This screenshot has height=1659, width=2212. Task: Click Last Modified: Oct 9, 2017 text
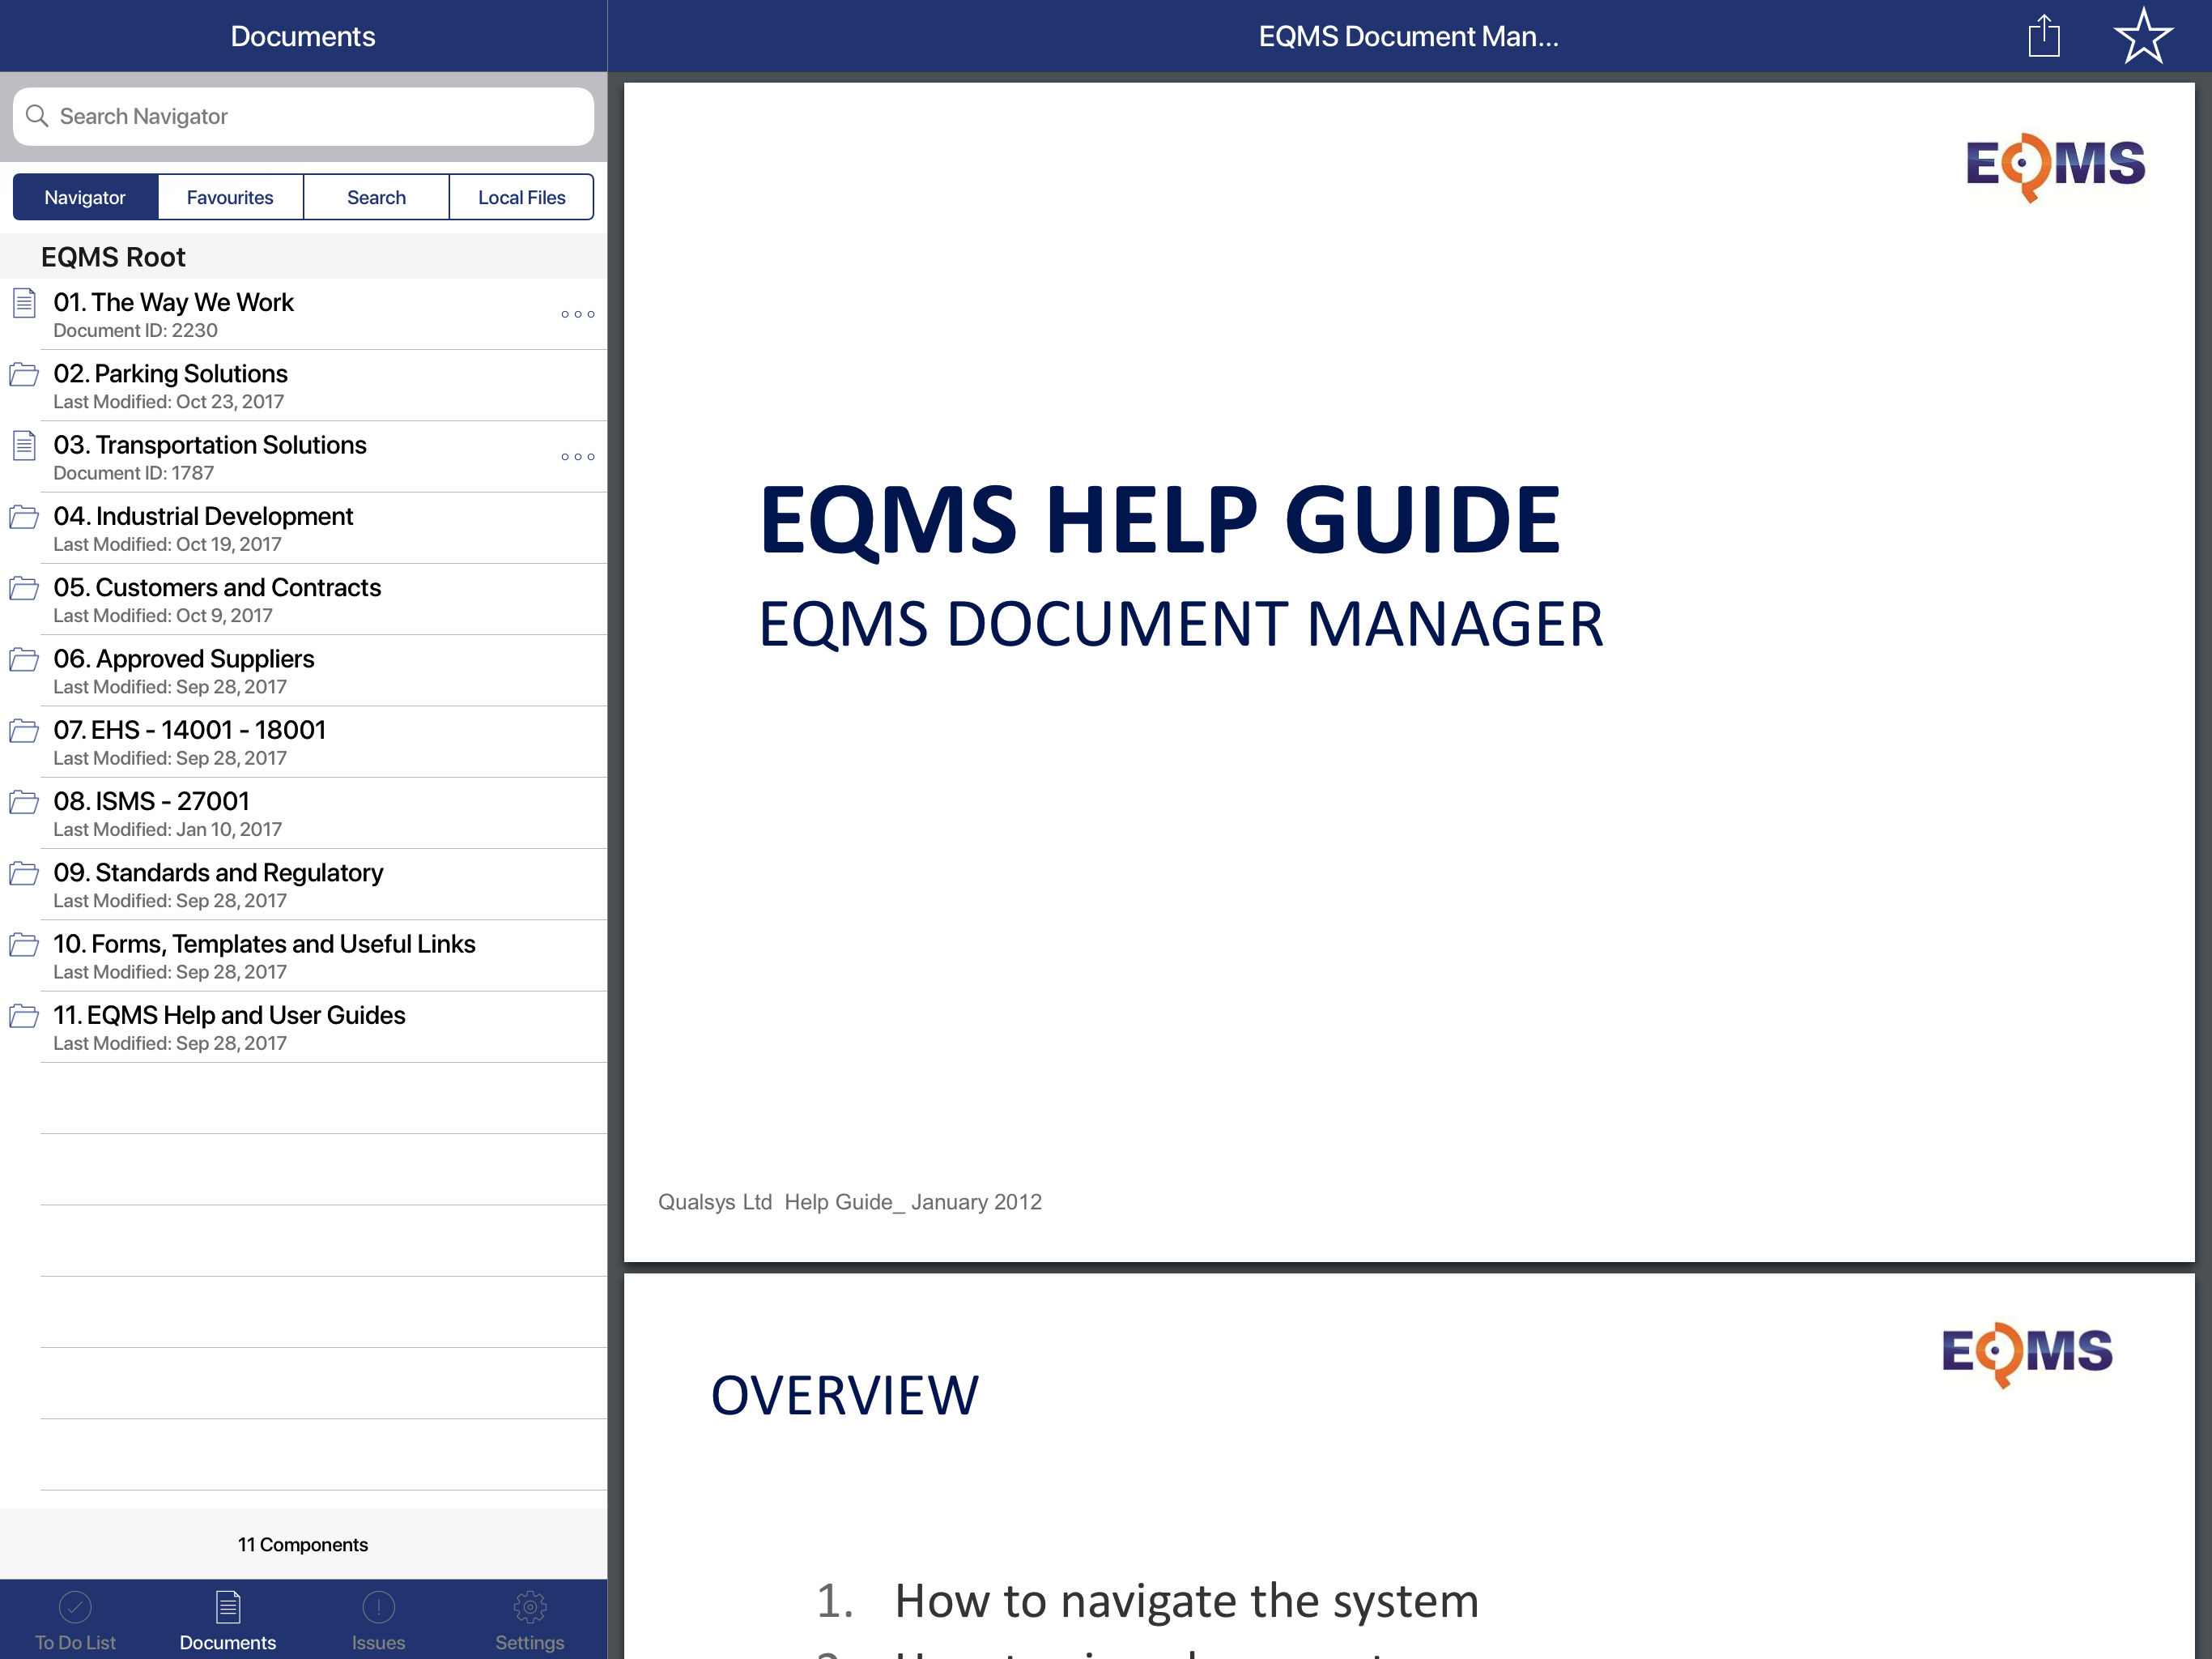tap(163, 616)
